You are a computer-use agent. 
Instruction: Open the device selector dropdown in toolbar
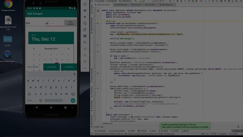point(159,1)
